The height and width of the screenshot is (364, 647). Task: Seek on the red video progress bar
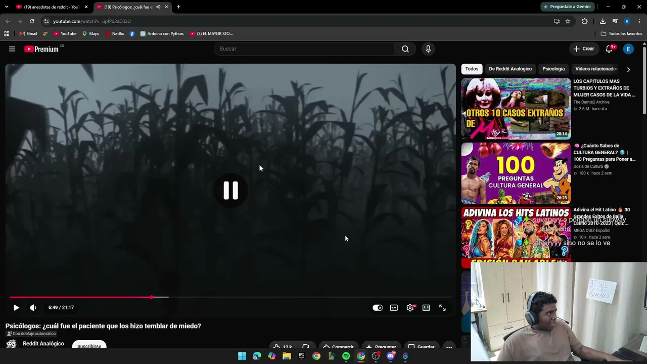click(230, 297)
